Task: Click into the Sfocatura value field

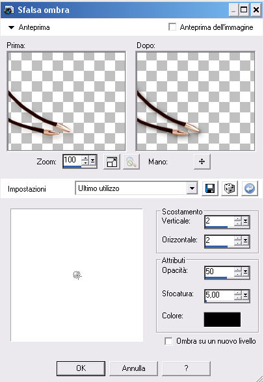Action: click(x=219, y=295)
